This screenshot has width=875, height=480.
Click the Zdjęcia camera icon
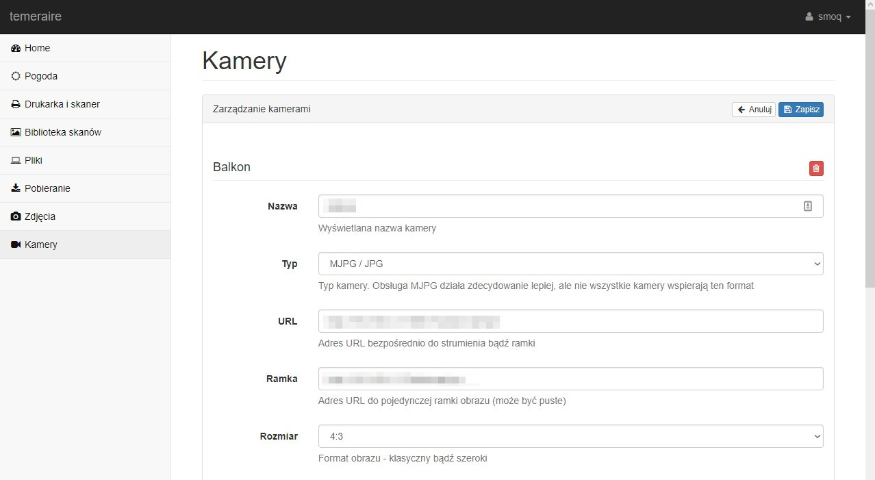point(16,217)
